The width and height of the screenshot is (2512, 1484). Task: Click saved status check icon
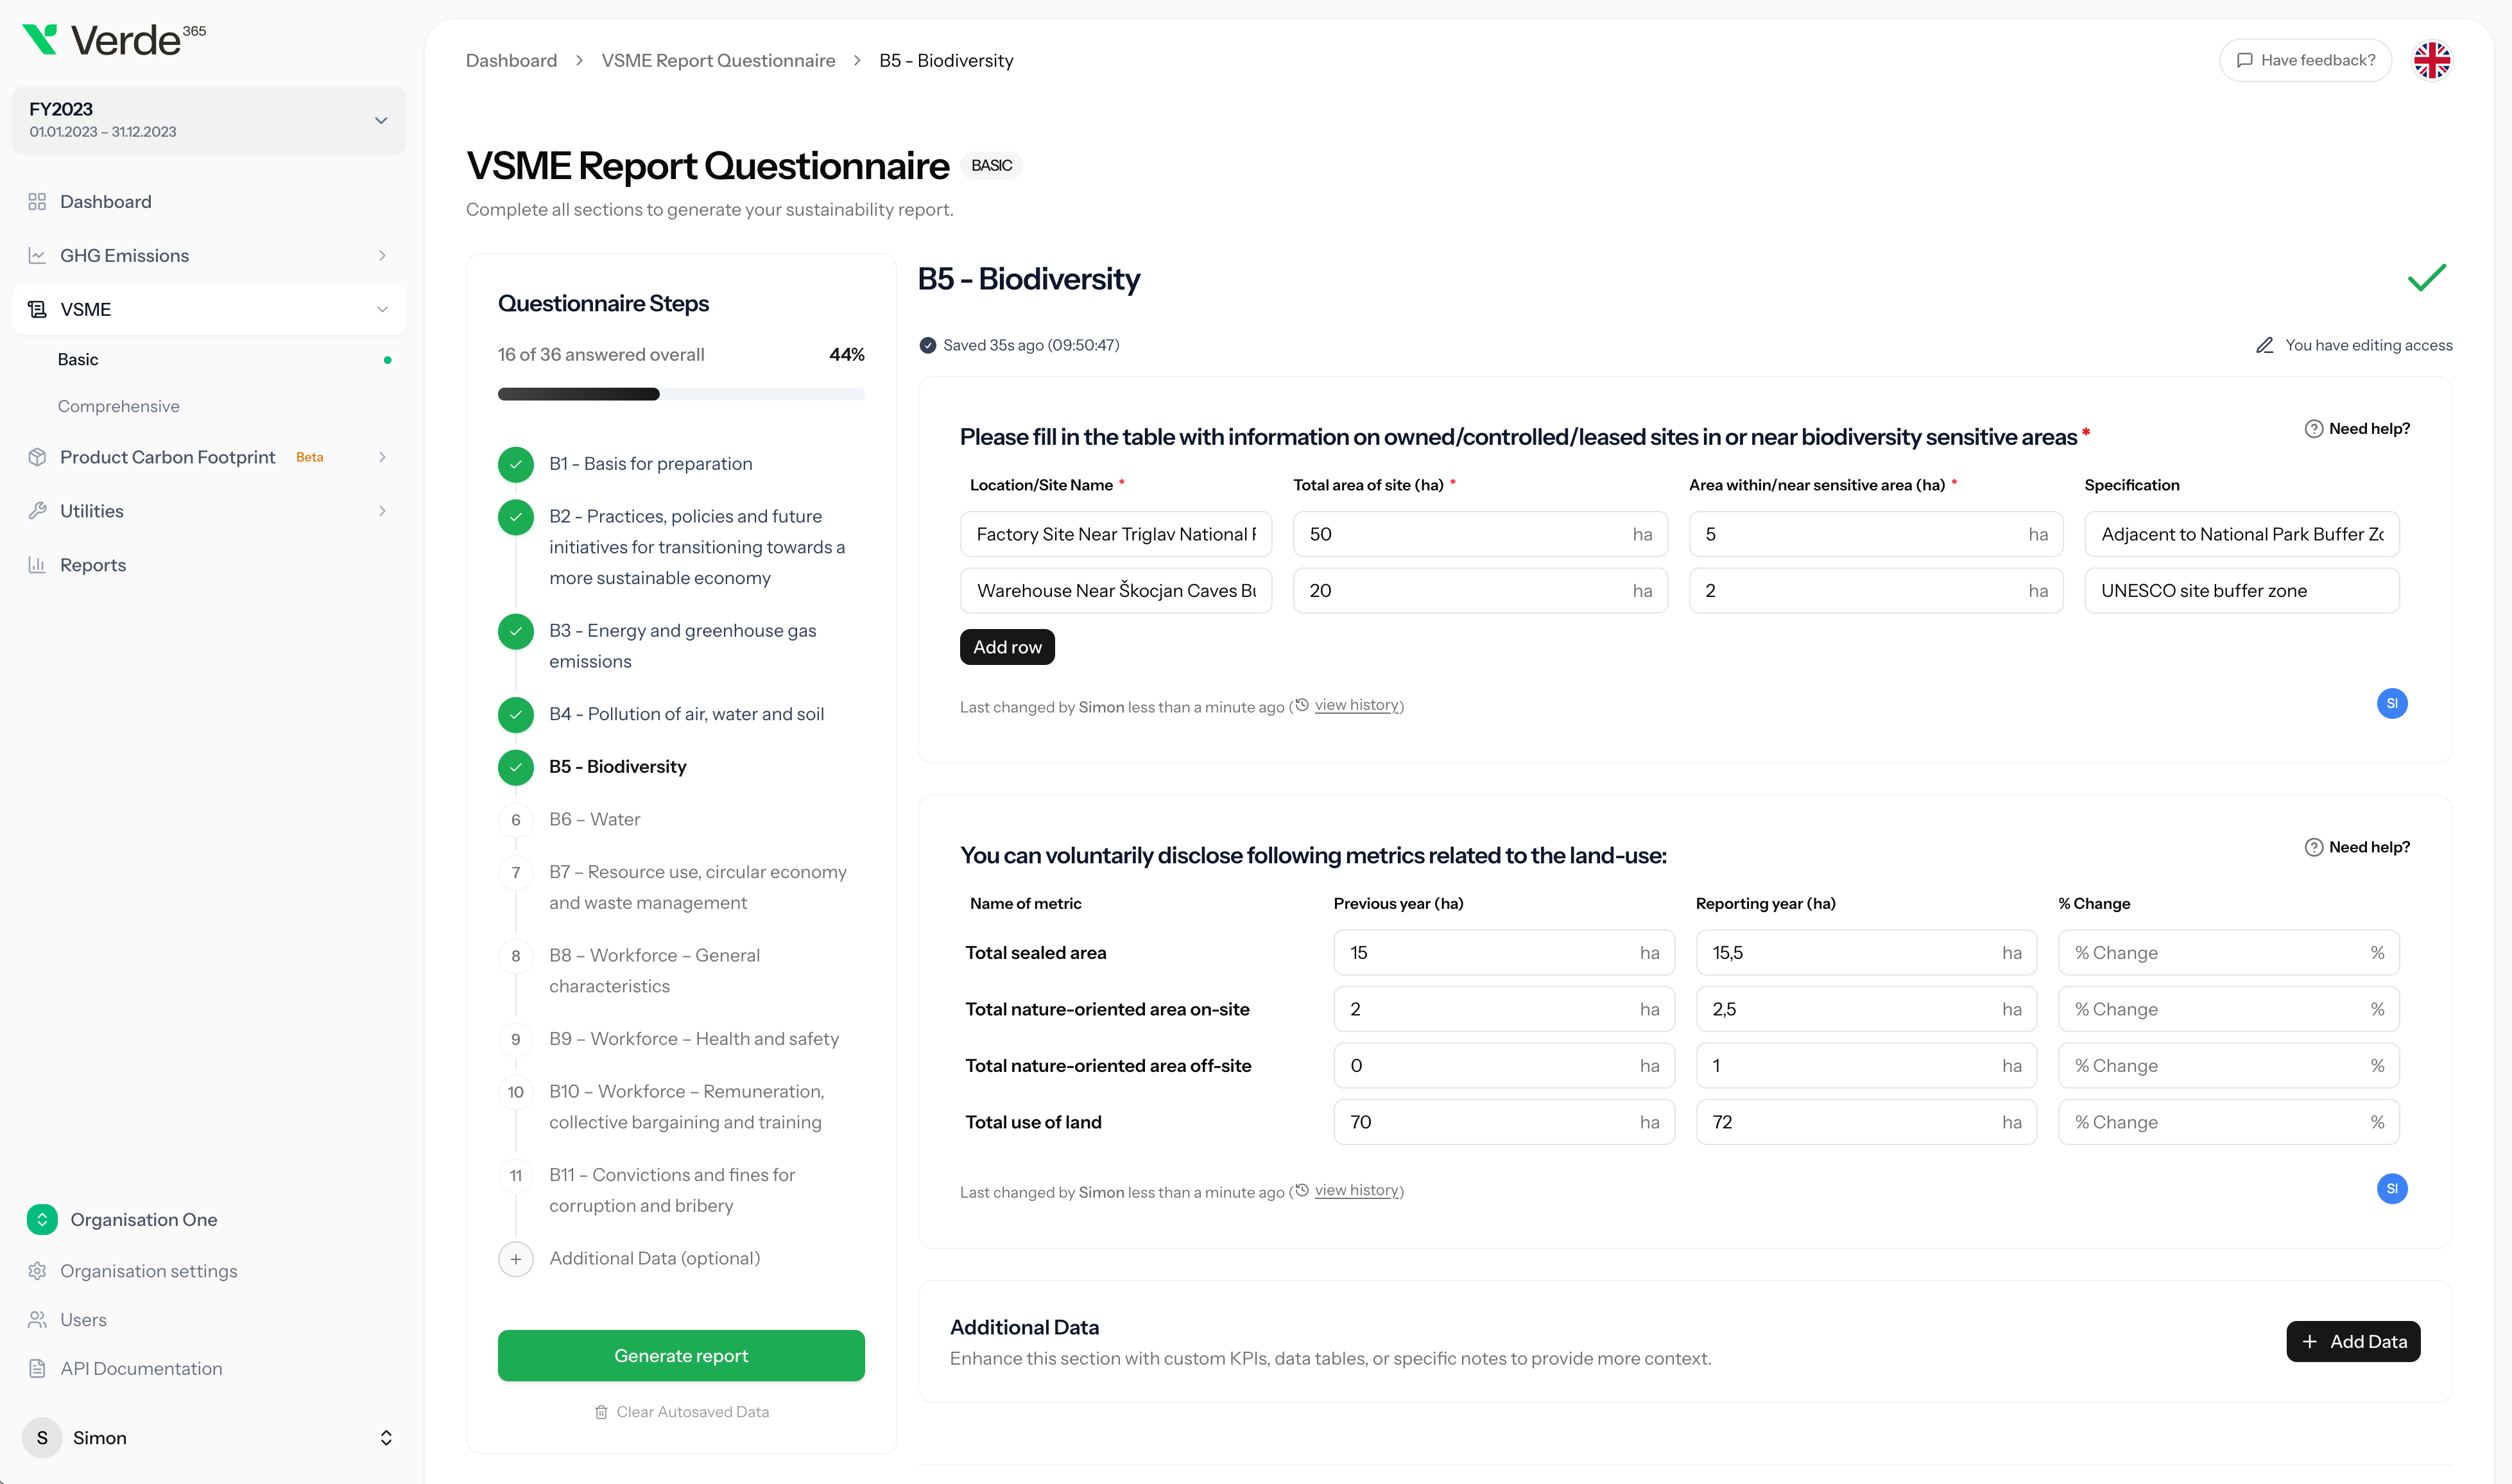927,345
